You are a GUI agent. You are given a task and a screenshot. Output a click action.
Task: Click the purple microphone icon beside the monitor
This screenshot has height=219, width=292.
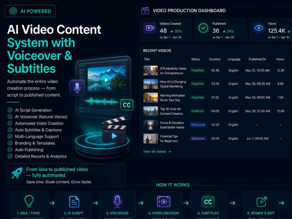coord(77,88)
